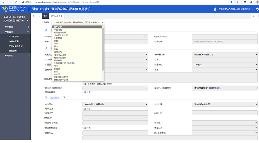The height and width of the screenshot is (143, 259).
Task: Click the Online Customs logo
Action: (x=14, y=9)
